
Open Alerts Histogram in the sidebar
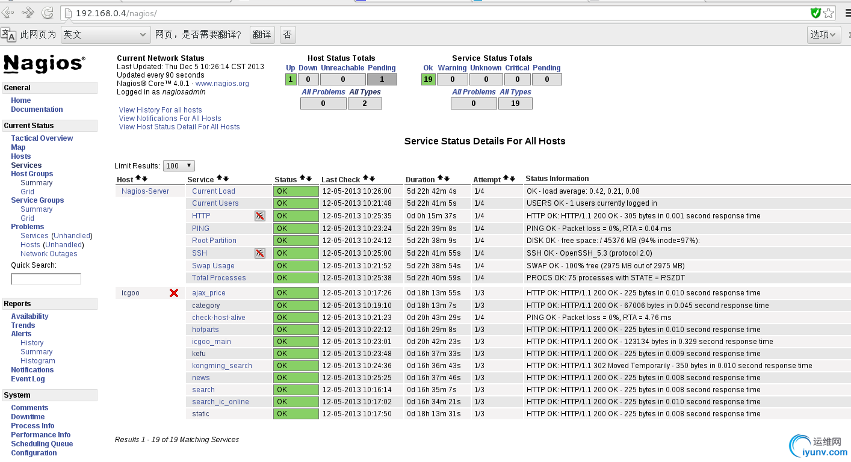(x=38, y=361)
